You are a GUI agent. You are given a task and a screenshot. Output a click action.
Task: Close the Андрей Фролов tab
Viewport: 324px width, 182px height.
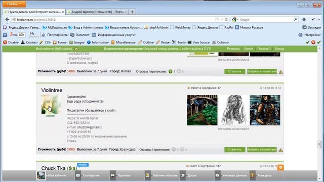pyautogui.click(x=126, y=12)
